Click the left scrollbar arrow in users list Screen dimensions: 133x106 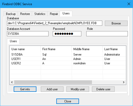pos(12,82)
